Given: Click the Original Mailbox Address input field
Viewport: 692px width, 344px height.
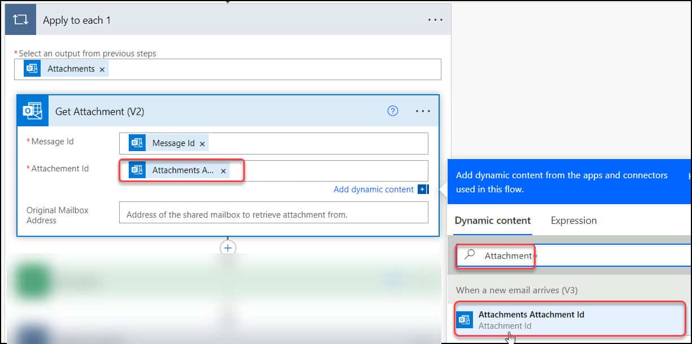Looking at the screenshot, I should point(273,212).
